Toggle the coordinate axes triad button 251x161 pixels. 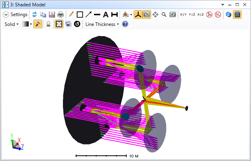(138, 15)
